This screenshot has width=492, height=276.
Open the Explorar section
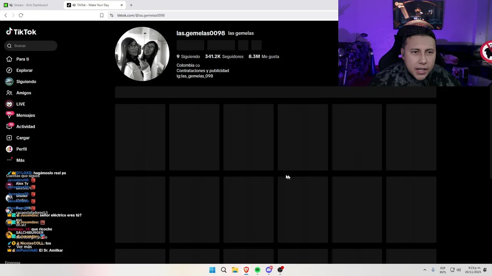click(24, 70)
